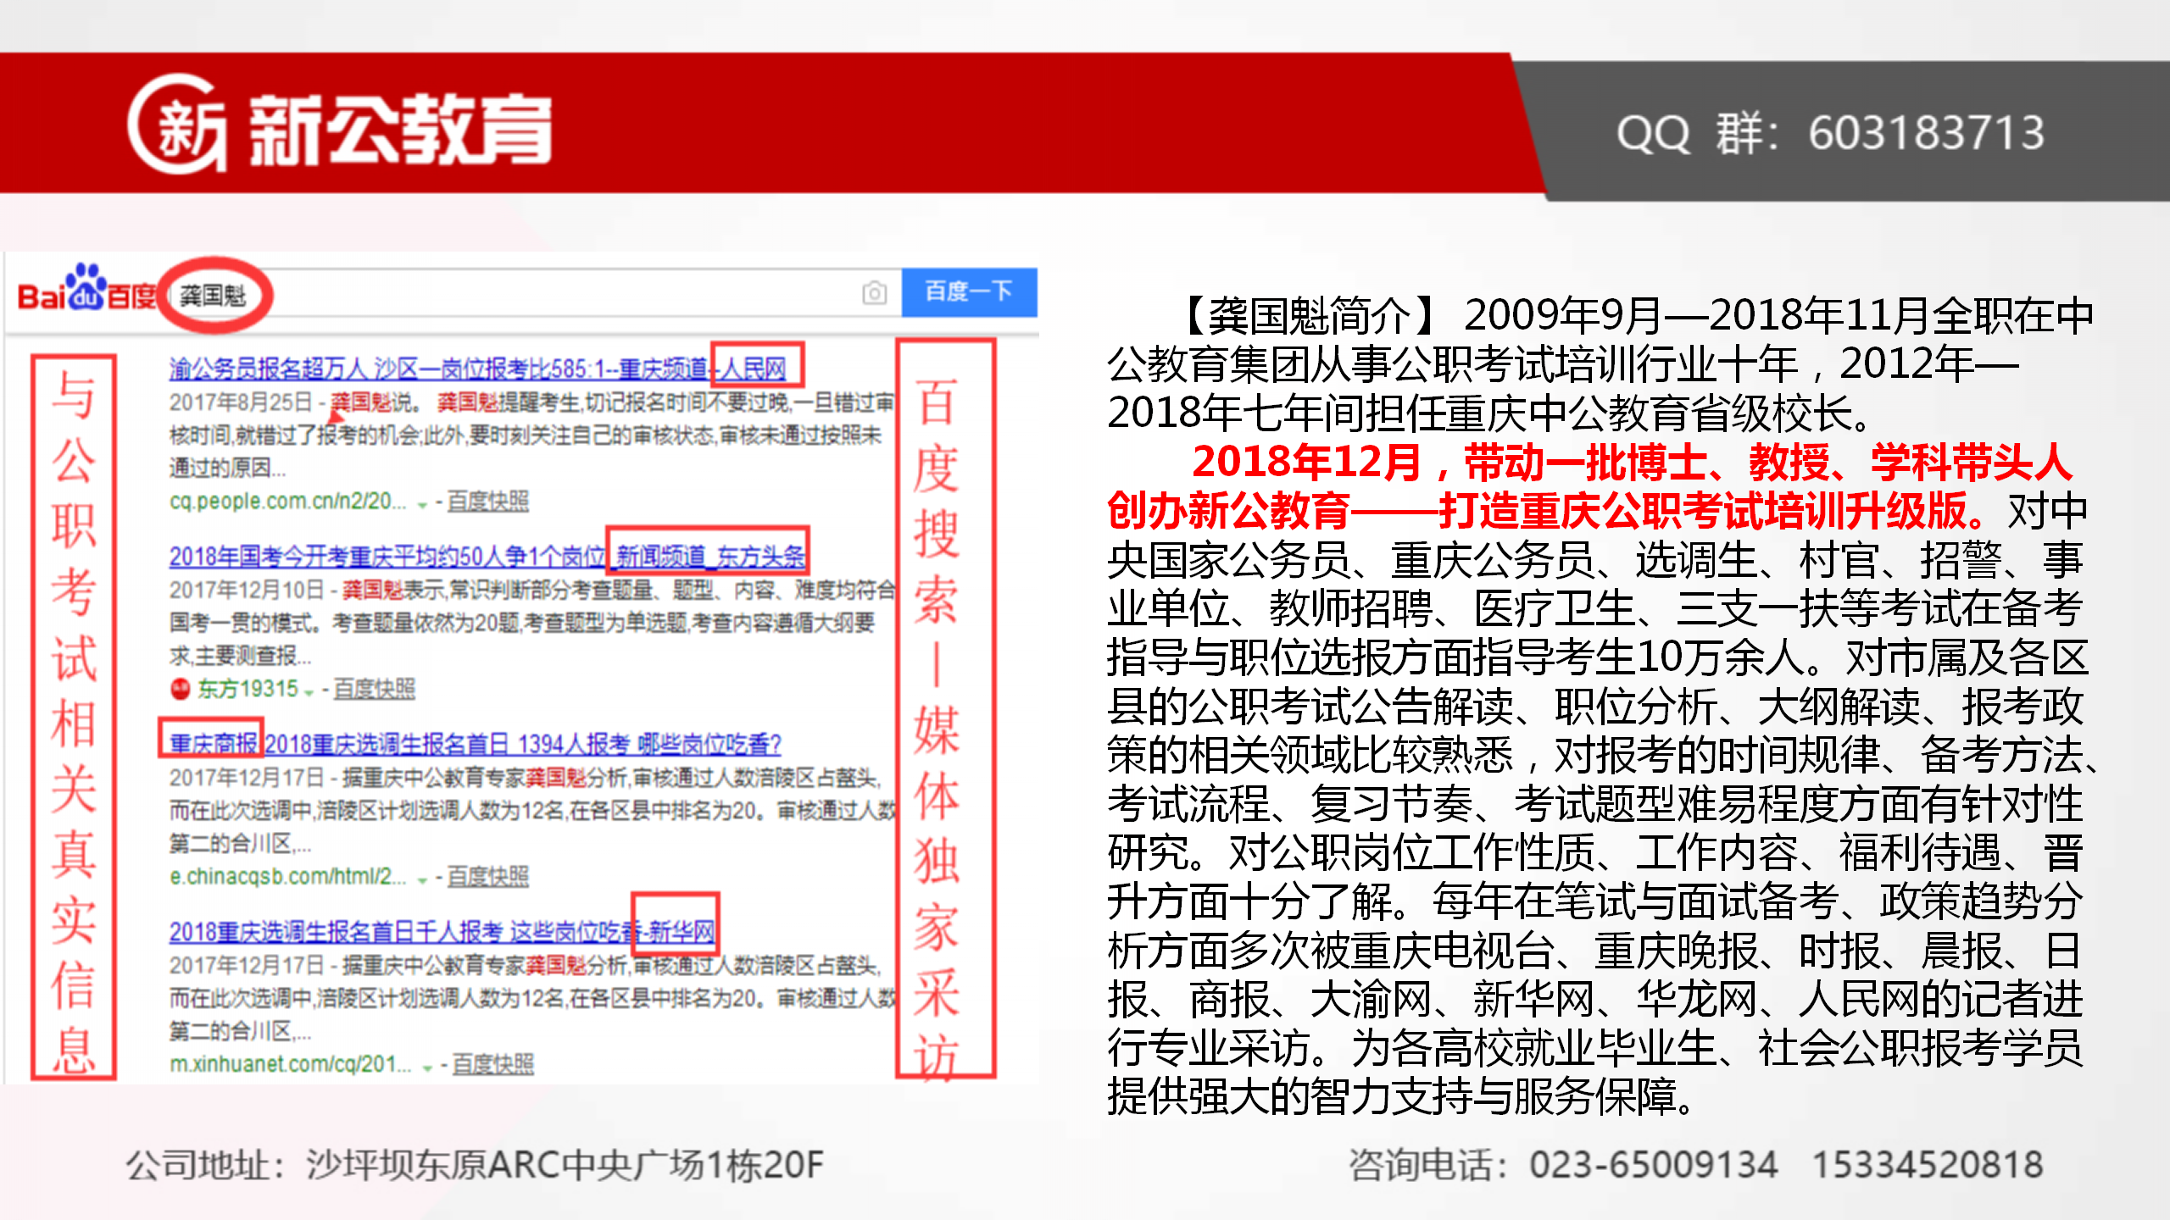This screenshot has height=1220, width=2170.
Task: Click the 新公教育 circular logo icon
Action: coord(178,125)
